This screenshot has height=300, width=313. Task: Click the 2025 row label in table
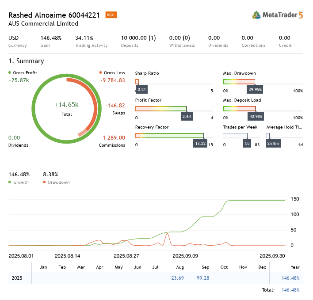[17, 278]
